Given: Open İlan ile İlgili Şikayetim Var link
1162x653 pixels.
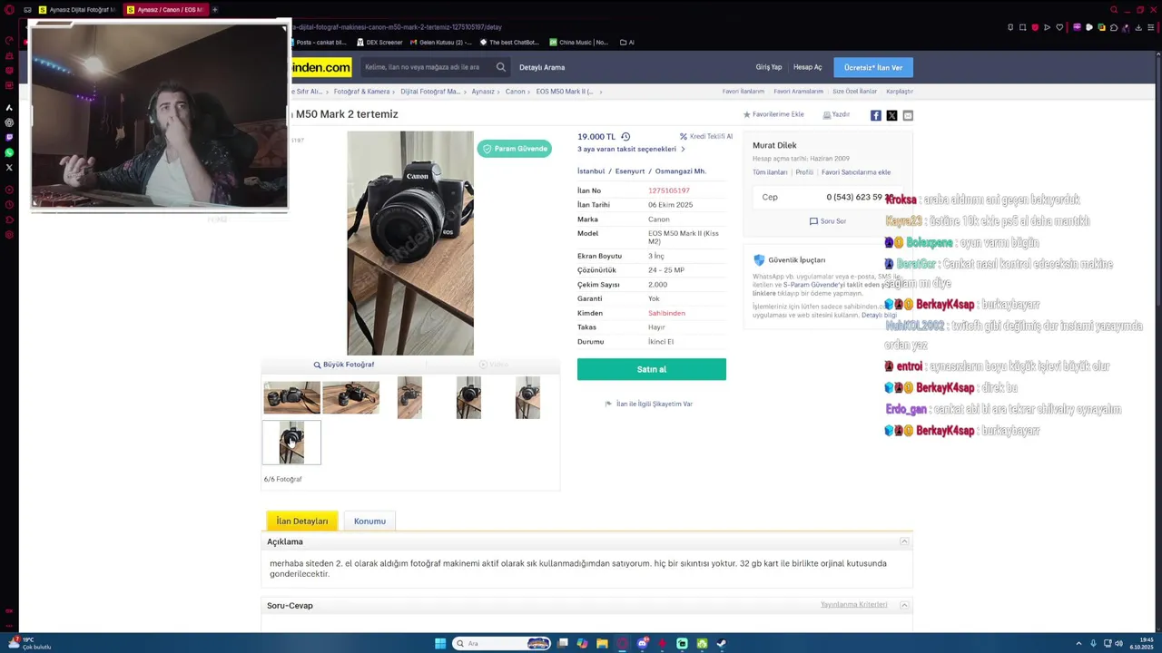Looking at the screenshot, I should point(649,404).
